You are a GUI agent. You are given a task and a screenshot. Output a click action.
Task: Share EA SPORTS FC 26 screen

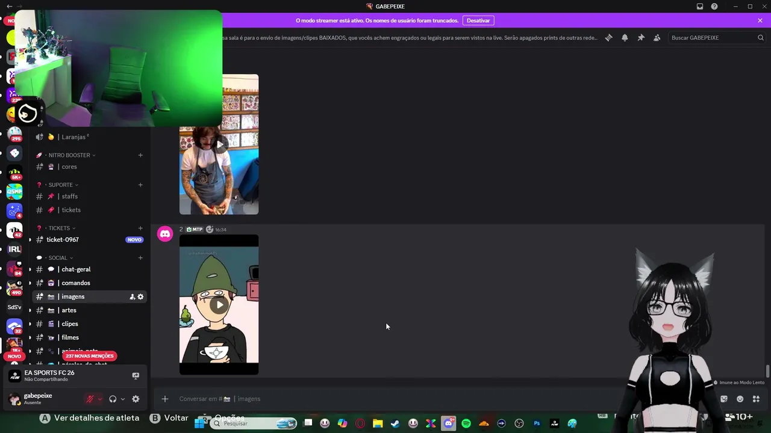[136, 376]
